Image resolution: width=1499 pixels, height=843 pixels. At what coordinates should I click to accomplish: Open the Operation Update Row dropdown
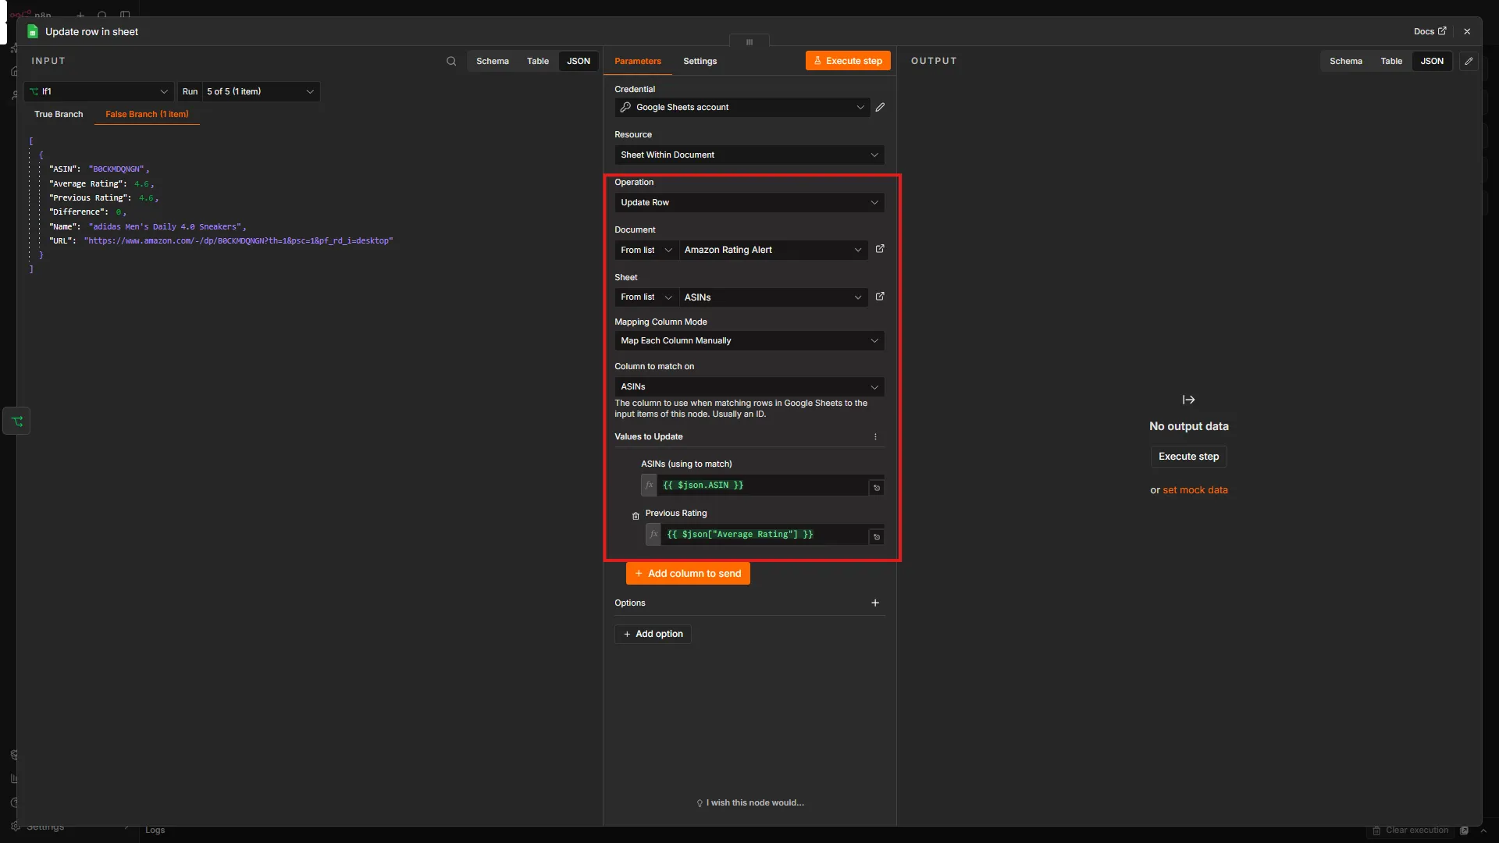point(749,202)
